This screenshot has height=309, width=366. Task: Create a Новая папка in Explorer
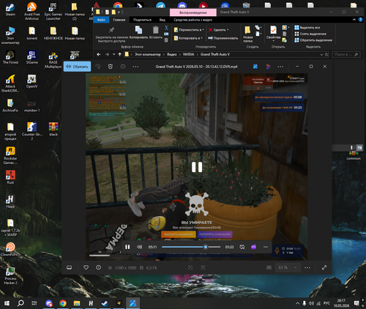[x=247, y=34]
